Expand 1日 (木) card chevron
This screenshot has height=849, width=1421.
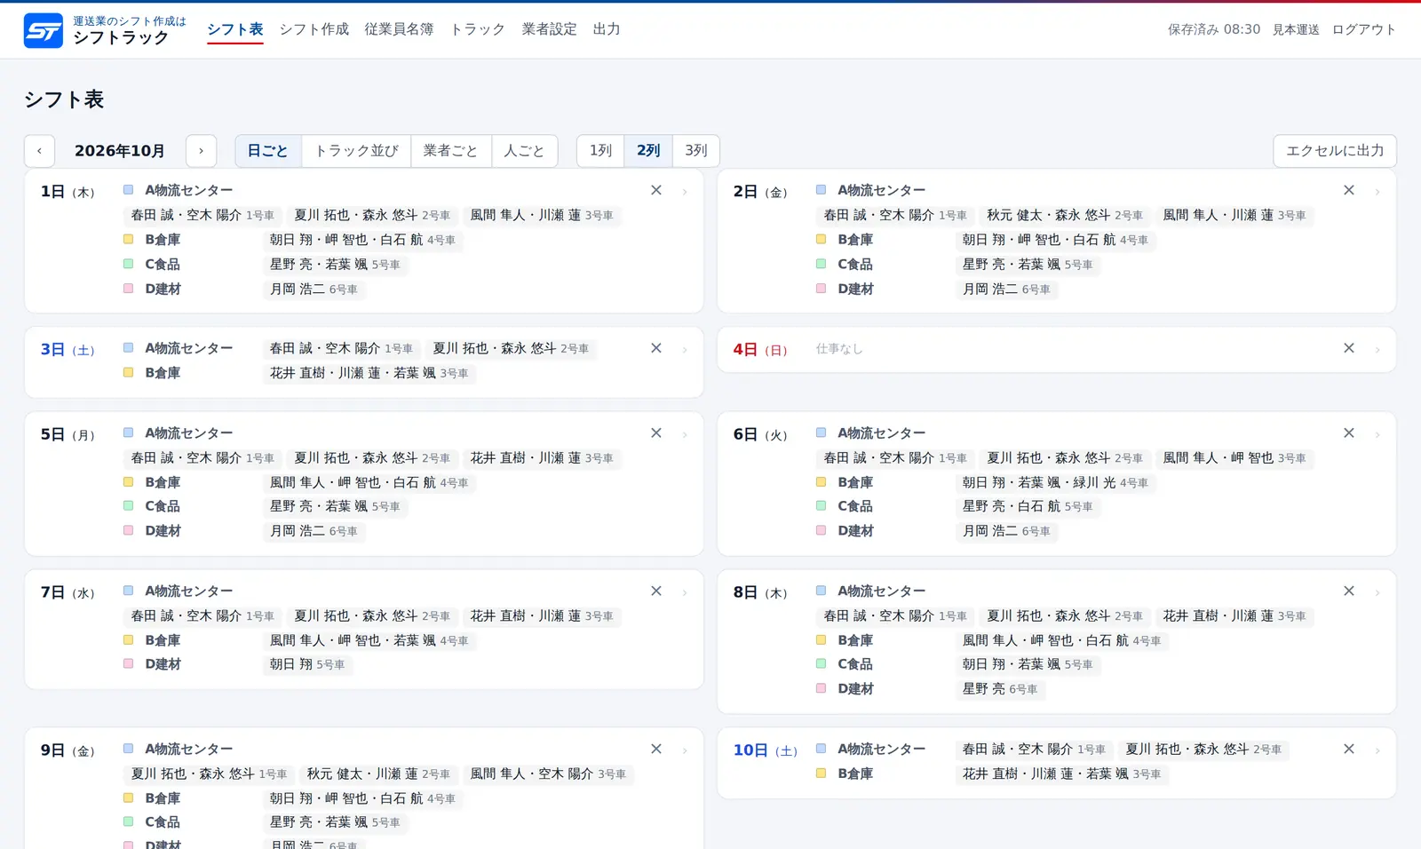click(x=685, y=192)
